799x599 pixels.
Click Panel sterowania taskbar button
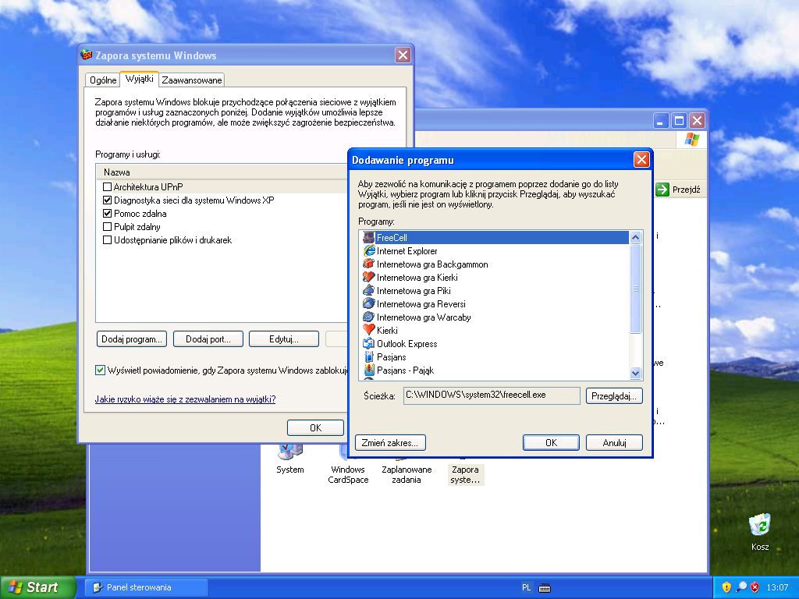click(x=146, y=587)
